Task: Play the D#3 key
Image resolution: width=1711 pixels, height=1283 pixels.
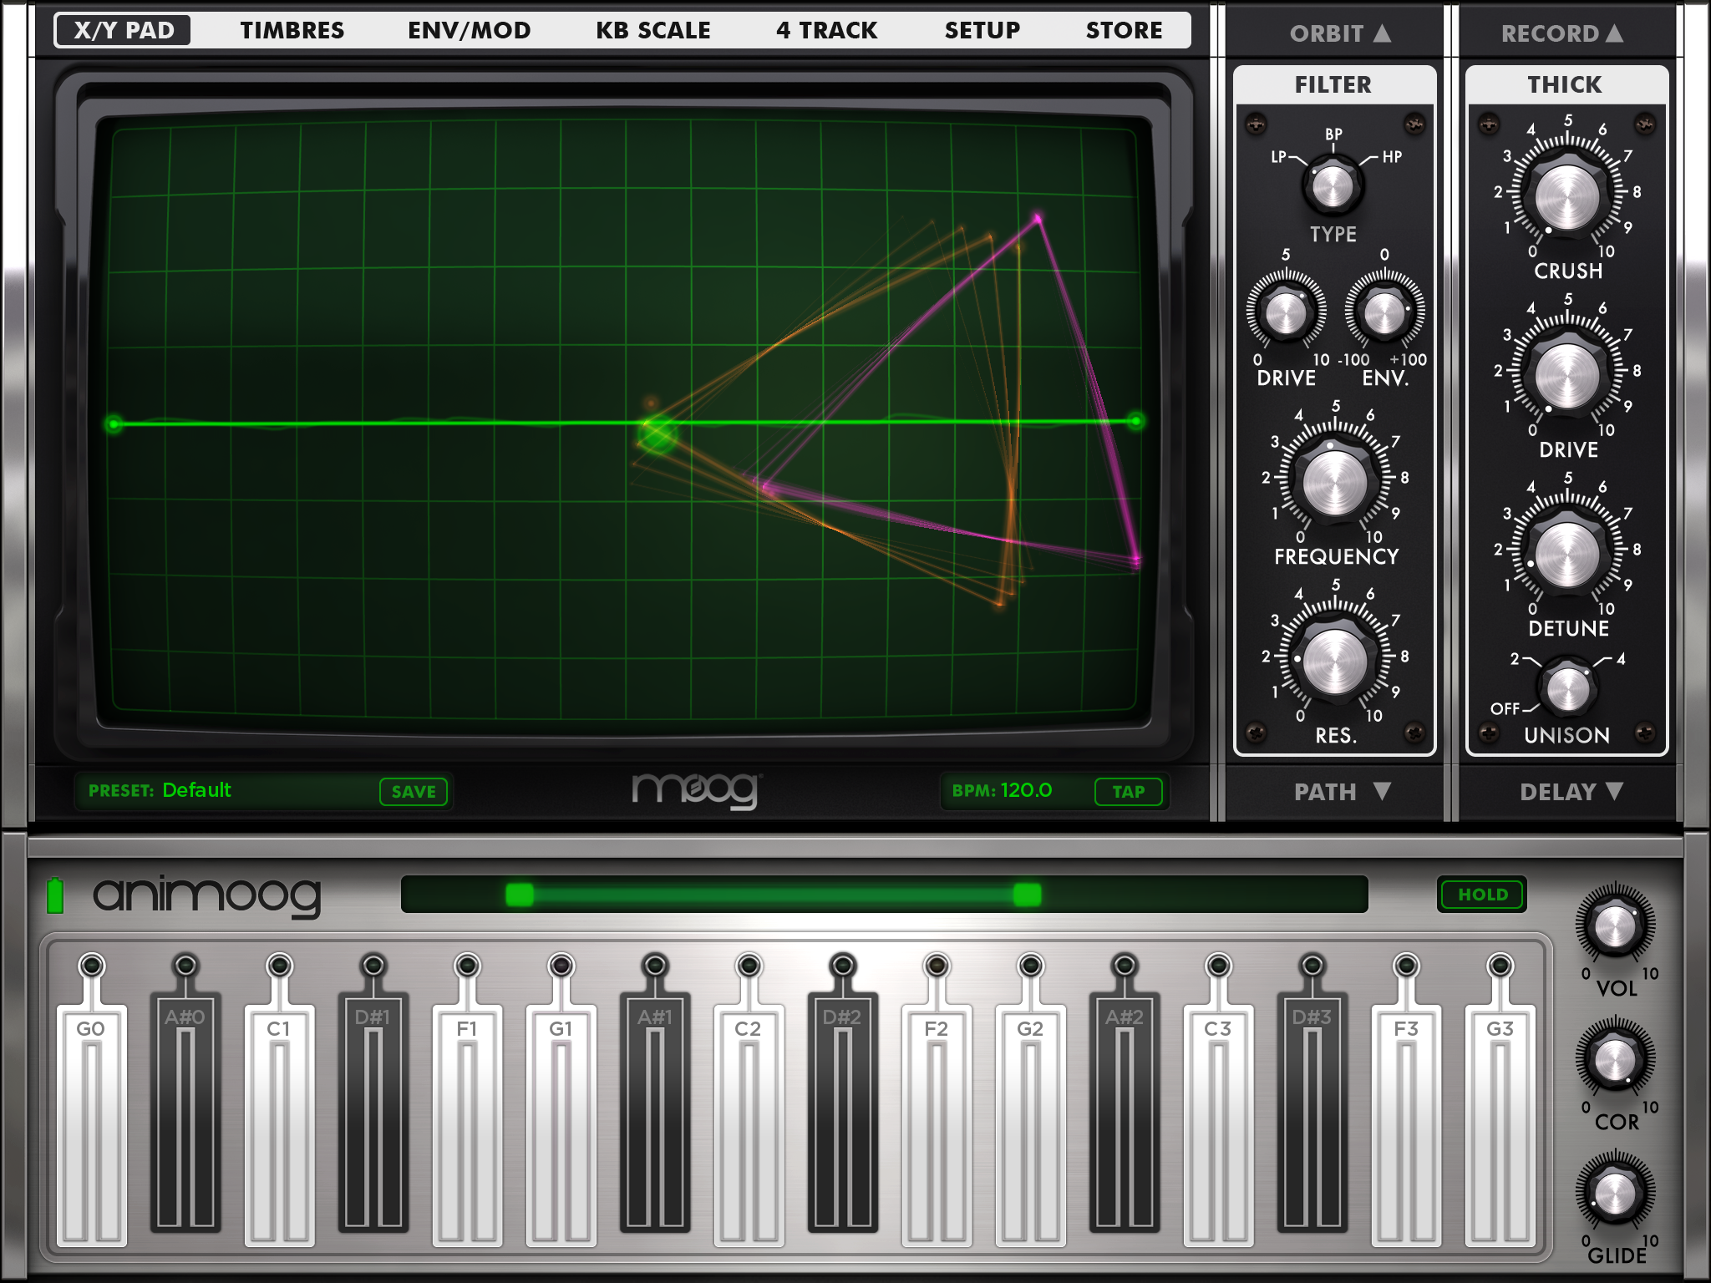Action: click(x=1312, y=1112)
